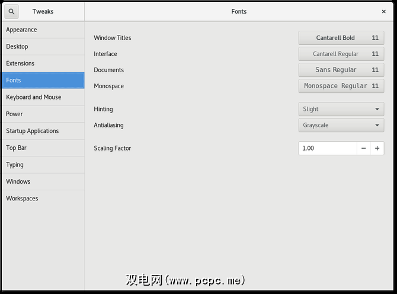Click the search icon button
The height and width of the screenshot is (294, 397).
(x=12, y=11)
